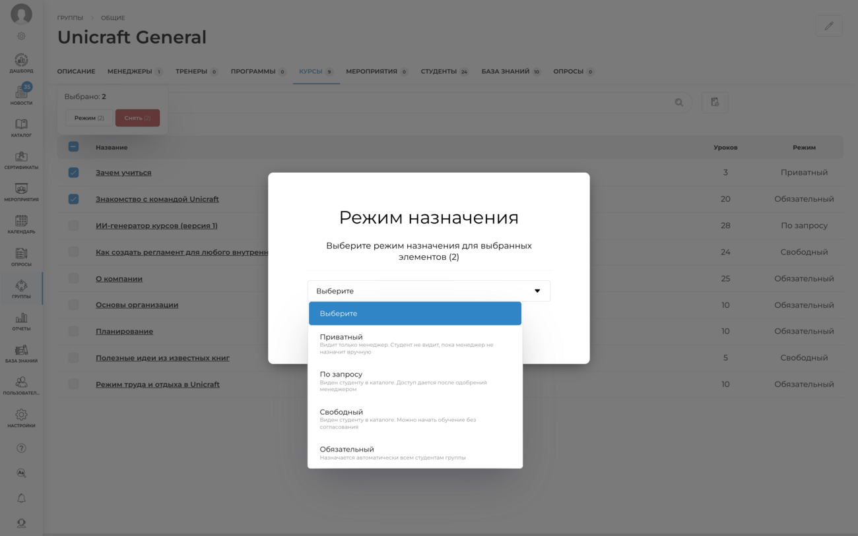Check the Основы организации row checkbox

[73, 305]
